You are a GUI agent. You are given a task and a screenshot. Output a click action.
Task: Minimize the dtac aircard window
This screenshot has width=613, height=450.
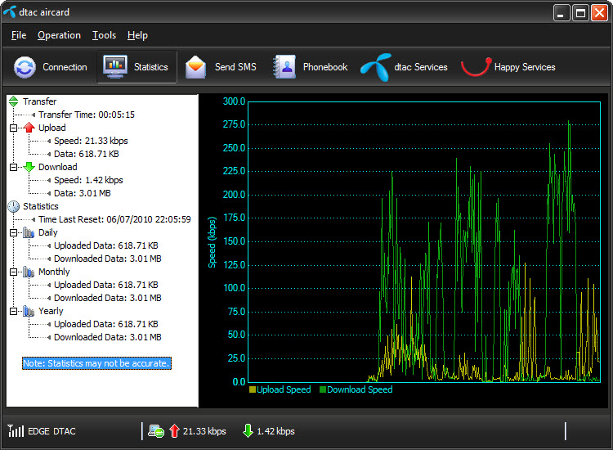(x=562, y=13)
